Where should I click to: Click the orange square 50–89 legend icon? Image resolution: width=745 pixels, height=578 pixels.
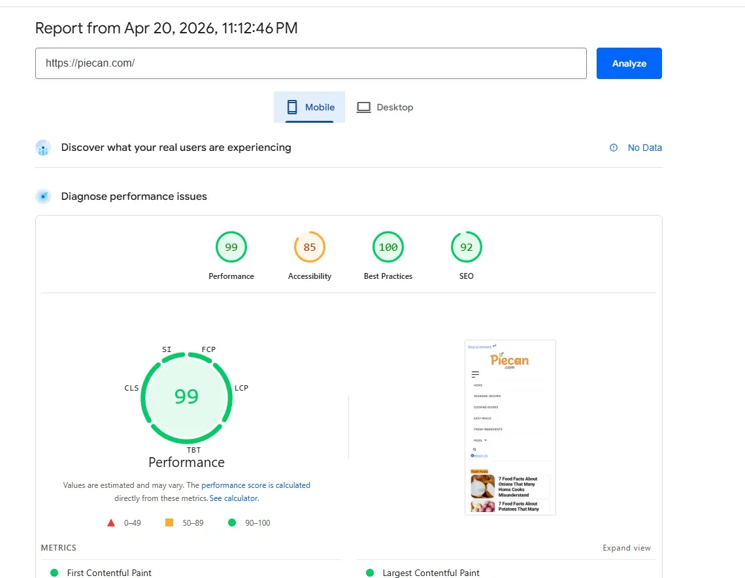(x=169, y=522)
